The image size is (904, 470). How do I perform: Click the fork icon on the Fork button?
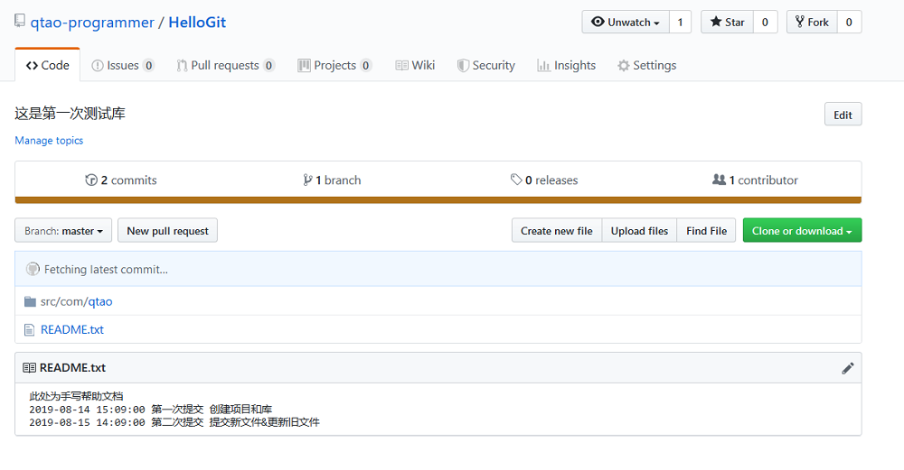click(x=800, y=22)
